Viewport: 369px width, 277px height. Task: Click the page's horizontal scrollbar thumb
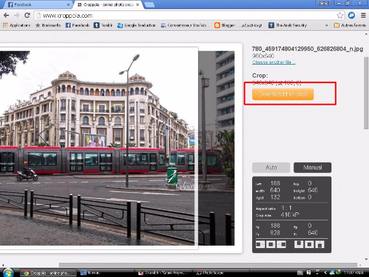click(x=208, y=265)
